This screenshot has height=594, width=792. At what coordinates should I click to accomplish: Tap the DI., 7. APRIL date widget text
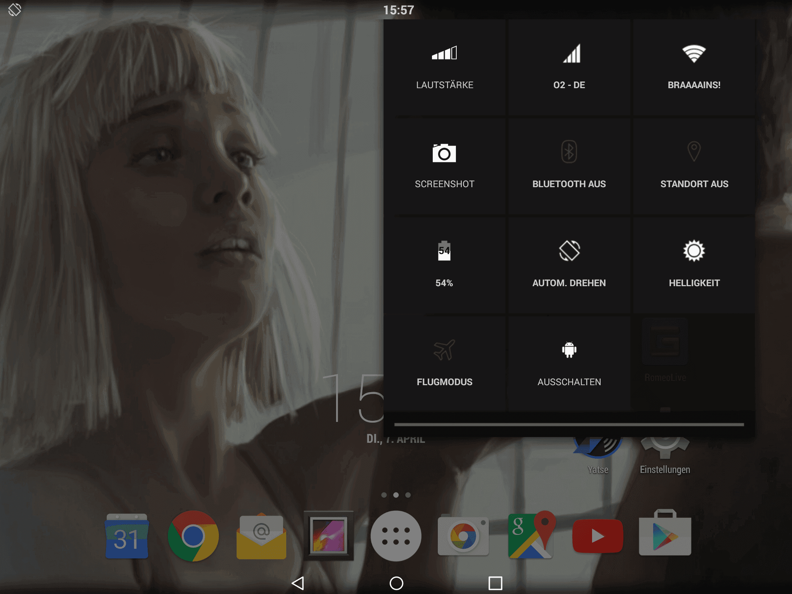(x=396, y=440)
